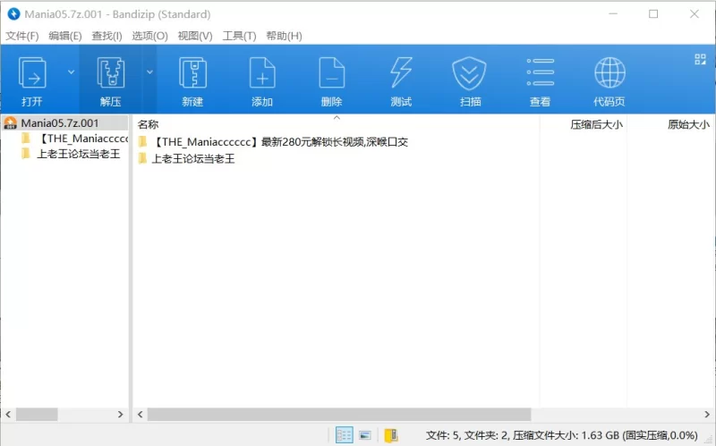The height and width of the screenshot is (446, 716).
Task: Select Mania05.7z.001 root in tree
Action: [64, 123]
